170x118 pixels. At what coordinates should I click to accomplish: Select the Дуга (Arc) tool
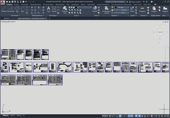pyautogui.click(x=23, y=9)
